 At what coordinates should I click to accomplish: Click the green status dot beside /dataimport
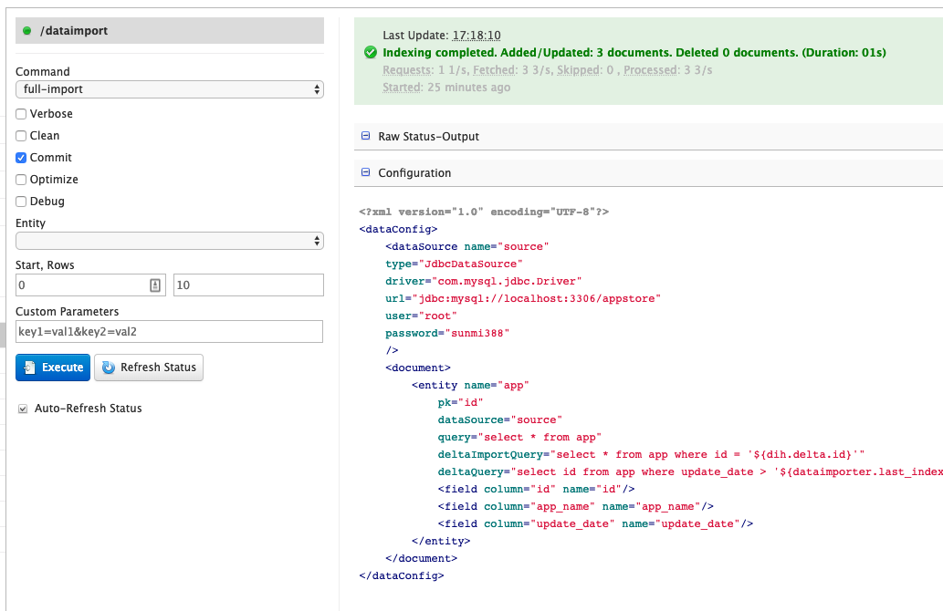(x=27, y=31)
